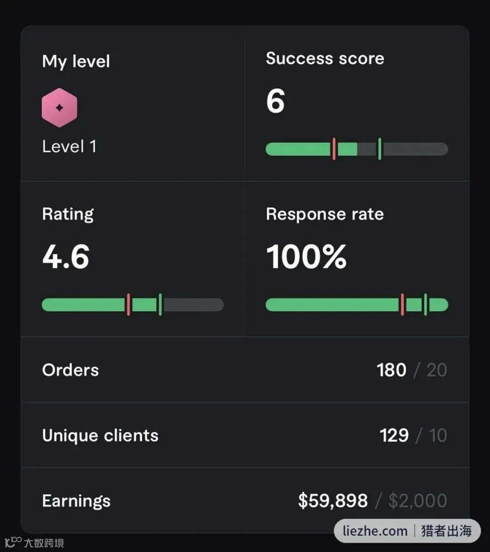Click the 4.6 rating value
This screenshot has width=490, height=552.
click(66, 257)
